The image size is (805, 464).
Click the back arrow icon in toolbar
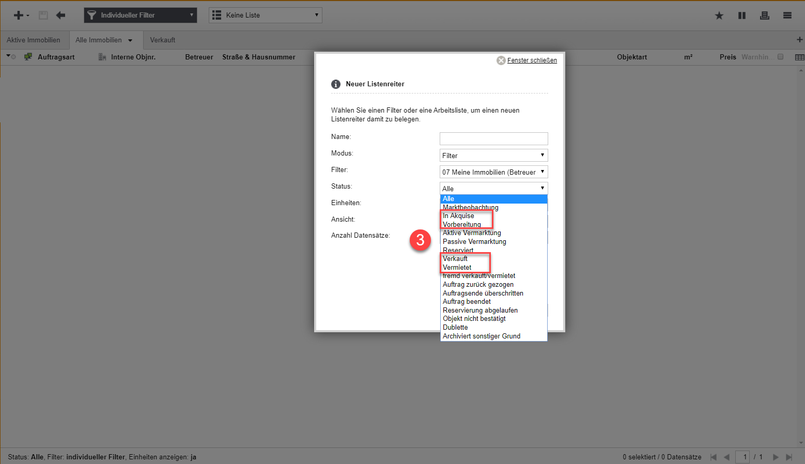click(x=61, y=16)
